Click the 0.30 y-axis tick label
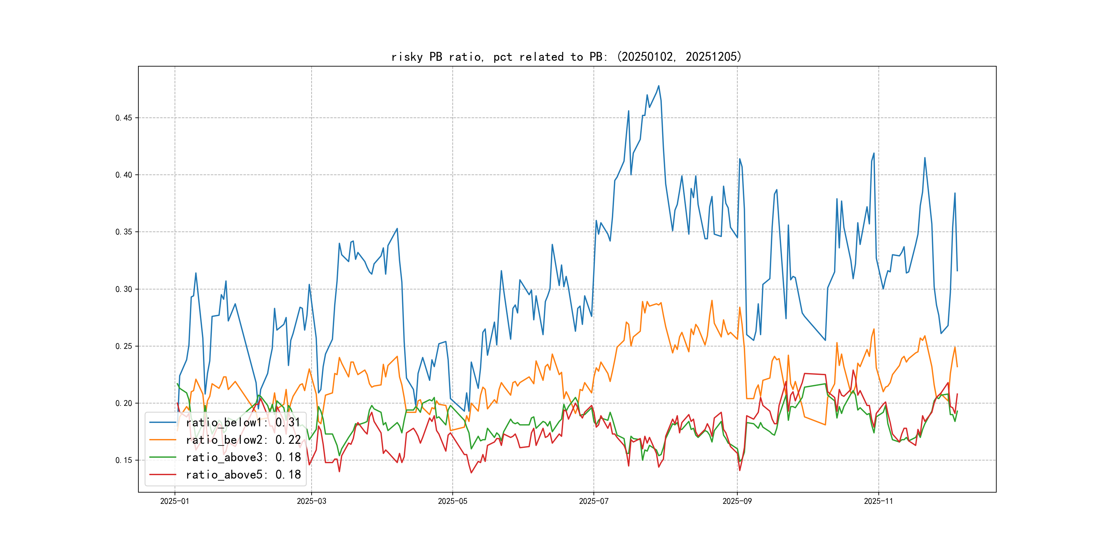This screenshot has width=1107, height=553. pos(123,289)
